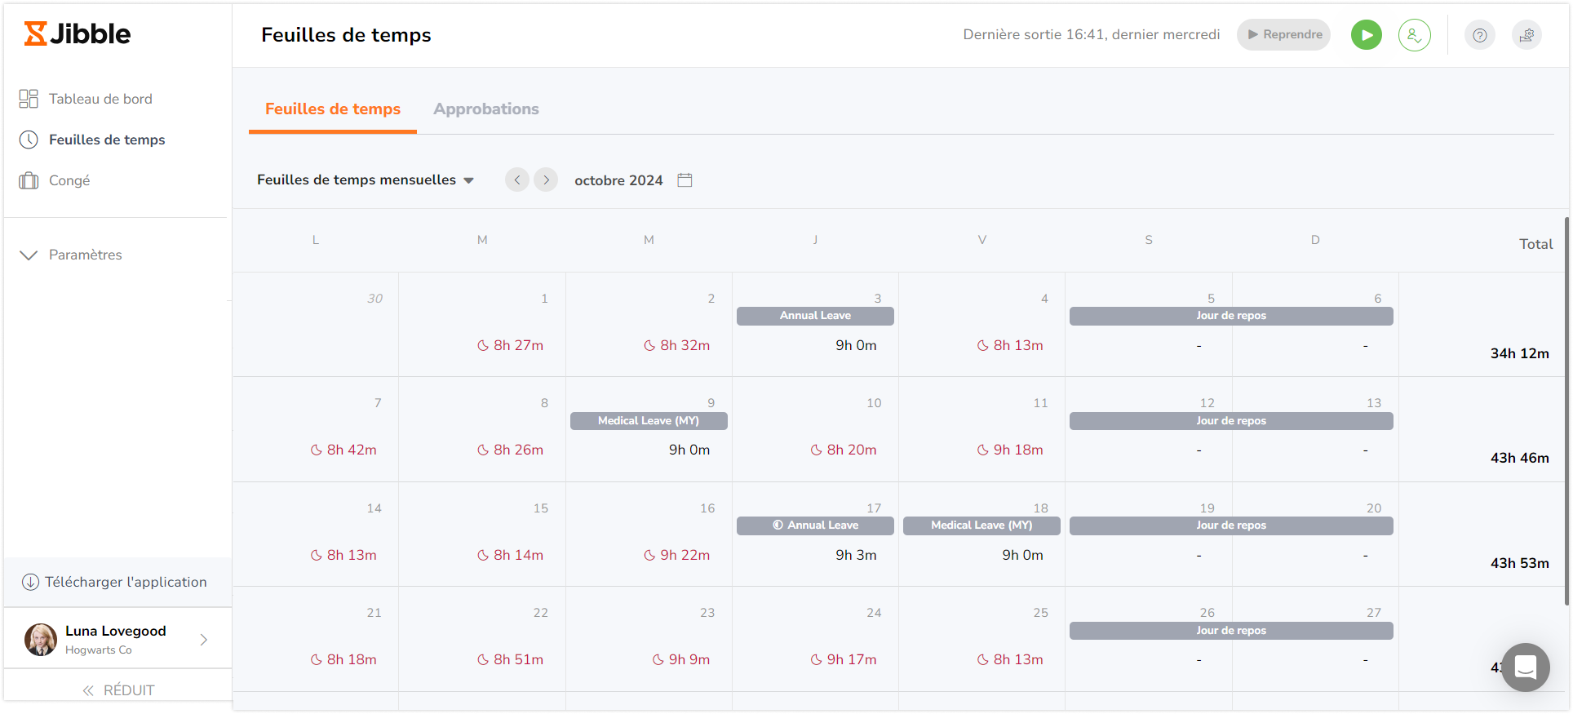Open the 8h 27m entry on October 1
Screen dimensions: 1573x714
pos(510,345)
